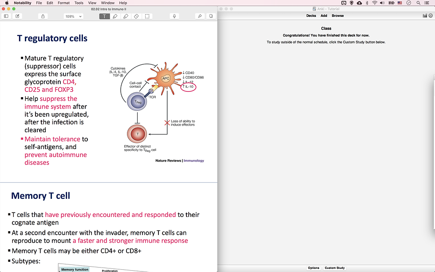Viewport: 435px width, 272px height.
Task: Click the APC cell in the diagram
Action: (166, 79)
